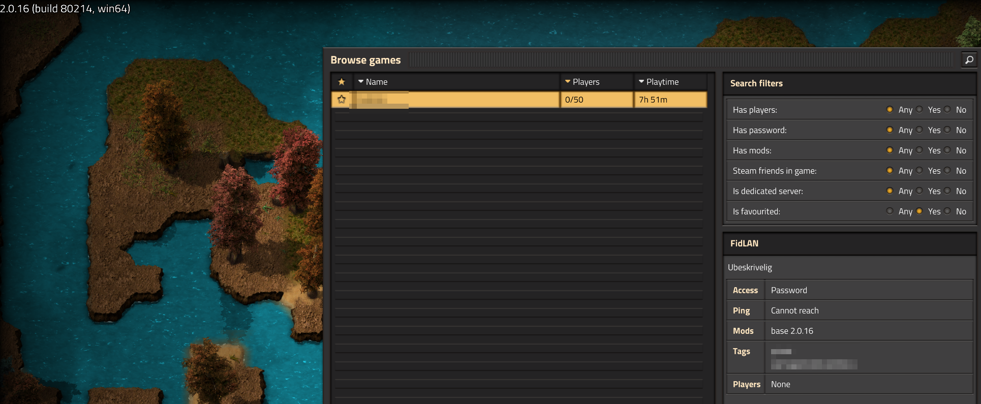The height and width of the screenshot is (404, 981).
Task: Set Is favourited filter to No
Action: coord(947,211)
